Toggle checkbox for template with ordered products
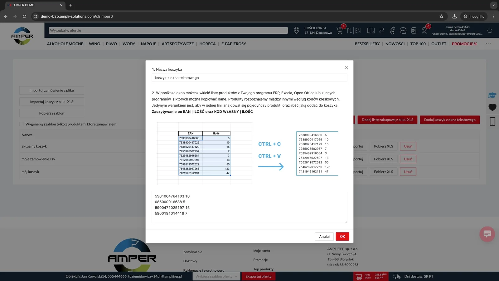 [21, 124]
